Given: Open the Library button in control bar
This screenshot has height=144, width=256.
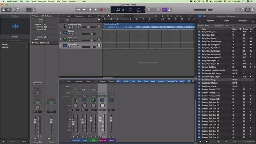Looking at the screenshot, I should click(4, 10).
